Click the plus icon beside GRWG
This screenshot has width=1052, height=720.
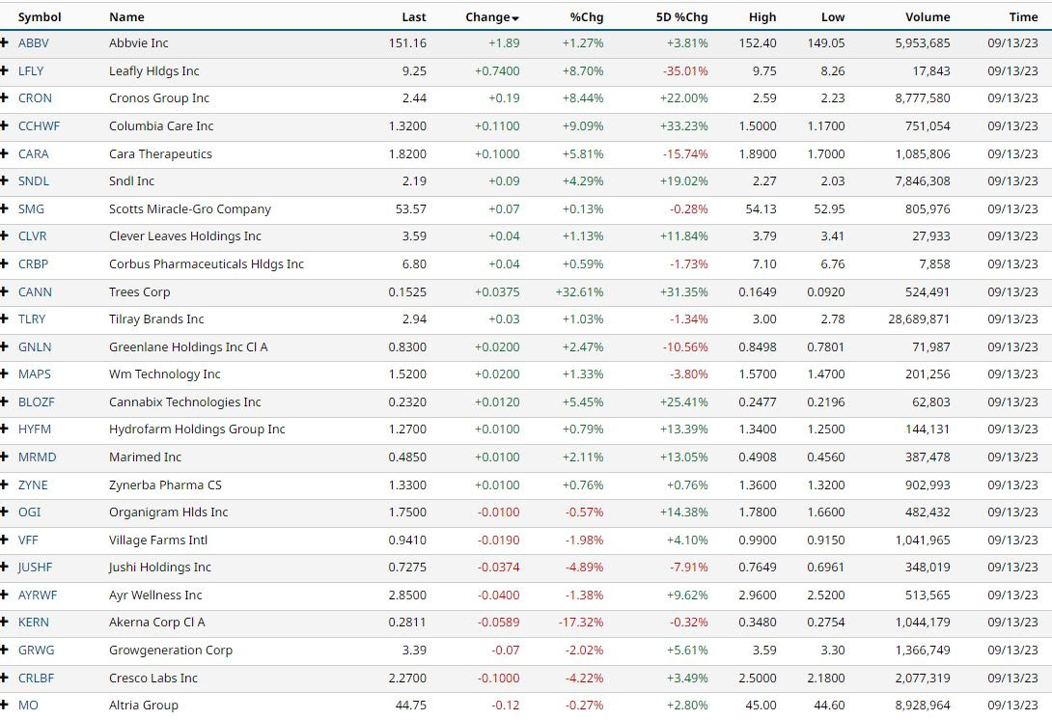(x=4, y=650)
